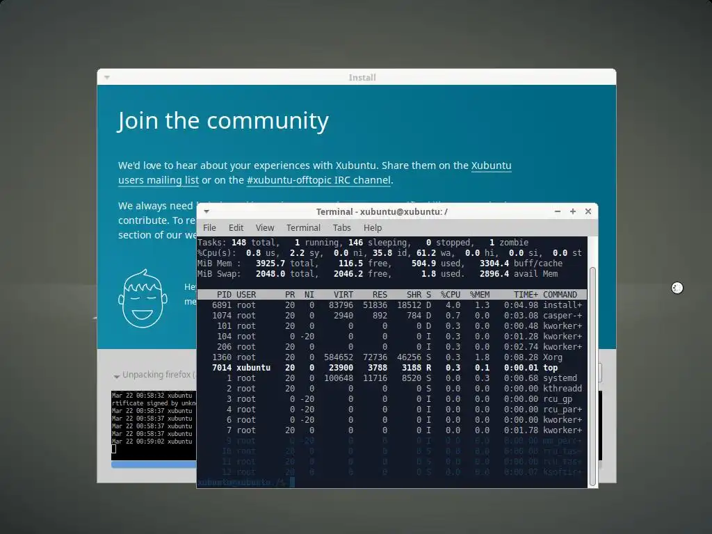The image size is (712, 534).
Task: Click the %CPU column header in top
Action: [x=451, y=295]
